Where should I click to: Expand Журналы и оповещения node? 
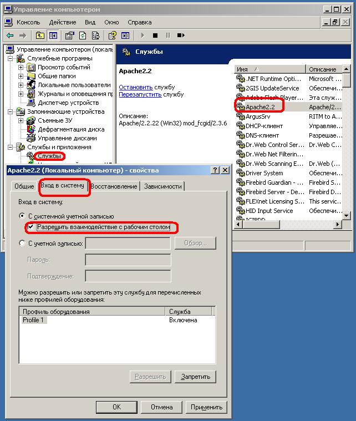[x=21, y=94]
